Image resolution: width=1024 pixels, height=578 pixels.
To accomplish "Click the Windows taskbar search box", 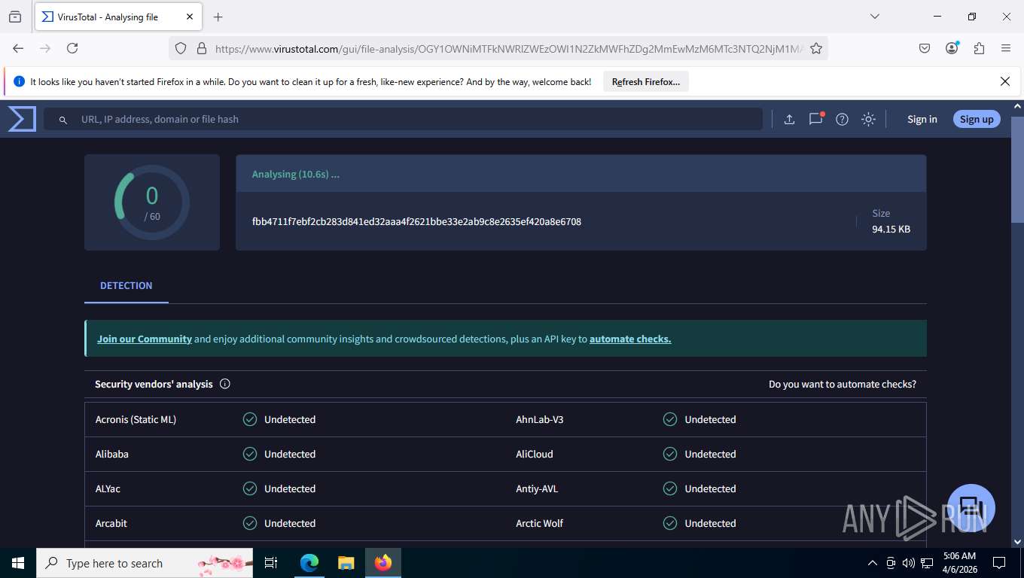I will (x=145, y=563).
